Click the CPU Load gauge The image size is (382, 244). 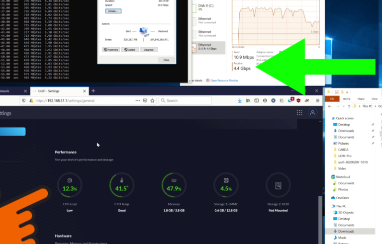point(70,185)
